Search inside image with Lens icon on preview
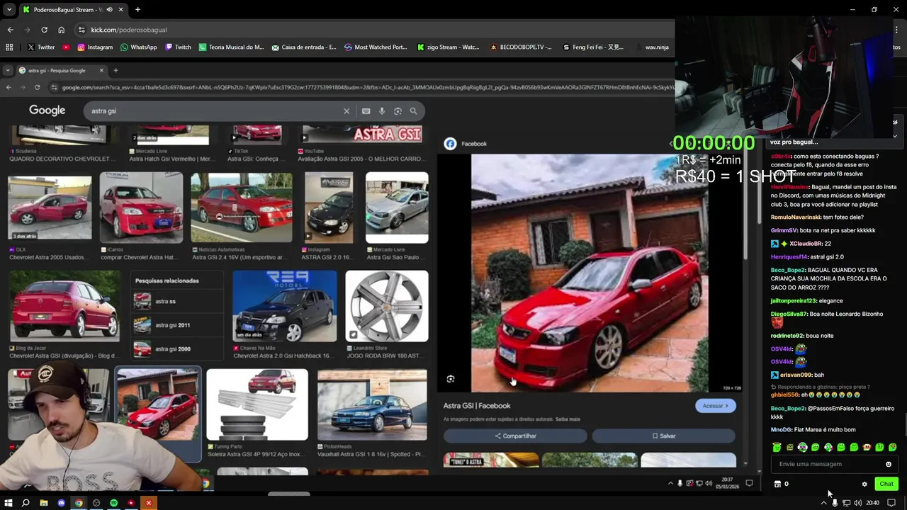907x510 pixels. [x=451, y=379]
